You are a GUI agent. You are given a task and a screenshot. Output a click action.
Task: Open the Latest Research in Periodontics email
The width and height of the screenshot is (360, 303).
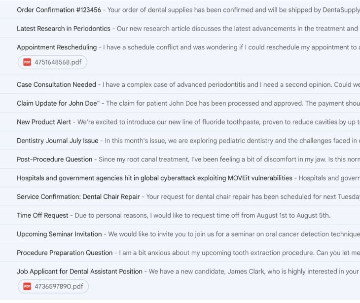click(64, 29)
